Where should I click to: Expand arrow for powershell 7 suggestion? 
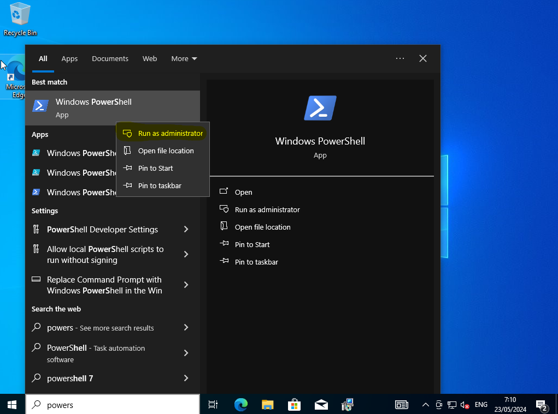(x=186, y=378)
